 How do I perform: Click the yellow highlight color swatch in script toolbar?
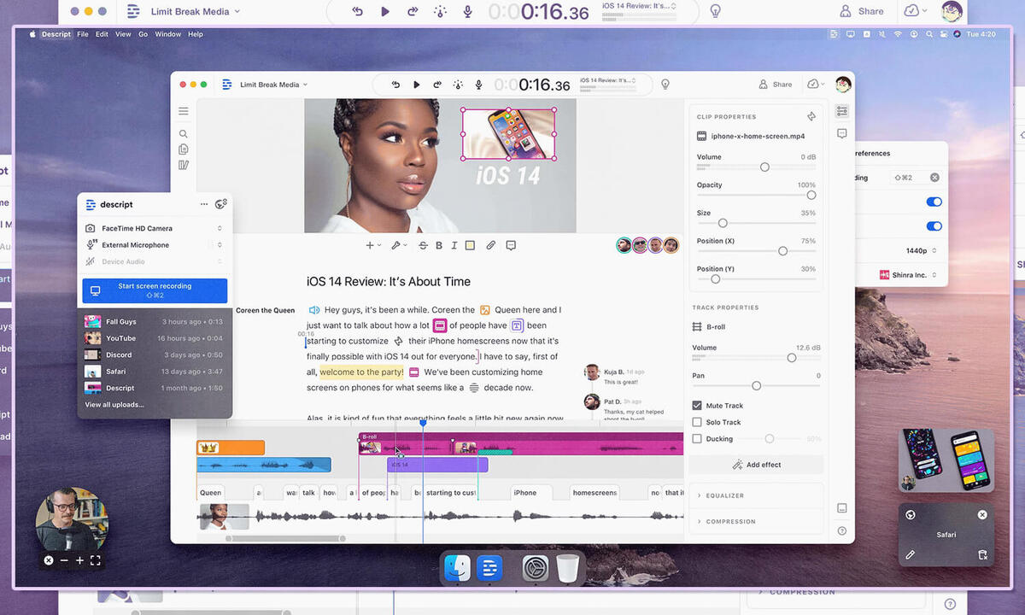click(470, 245)
